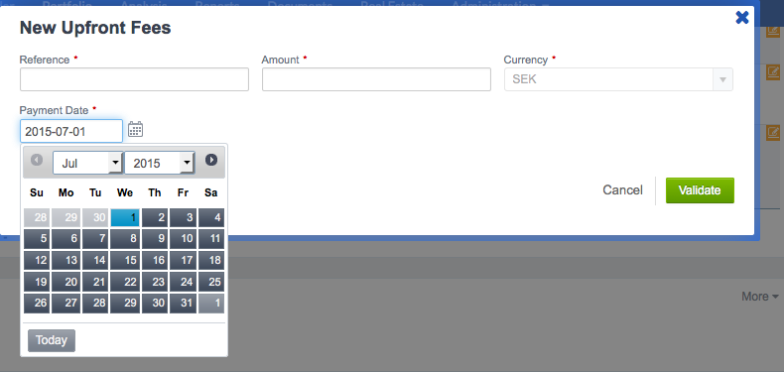Image resolution: width=784 pixels, height=372 pixels.
Task: Select July 1 highlighted date
Action: (x=125, y=218)
